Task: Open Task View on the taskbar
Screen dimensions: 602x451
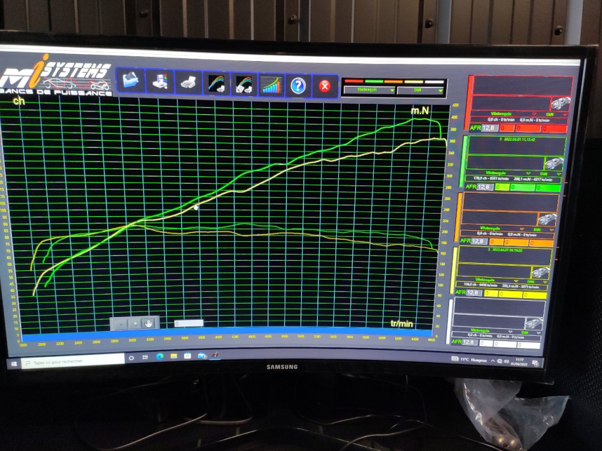Action: (145, 357)
